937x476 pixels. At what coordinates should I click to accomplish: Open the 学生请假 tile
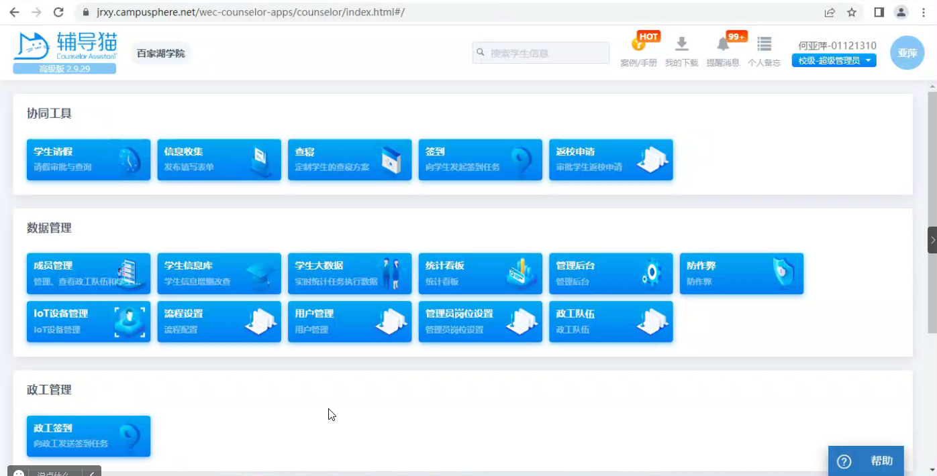89,160
